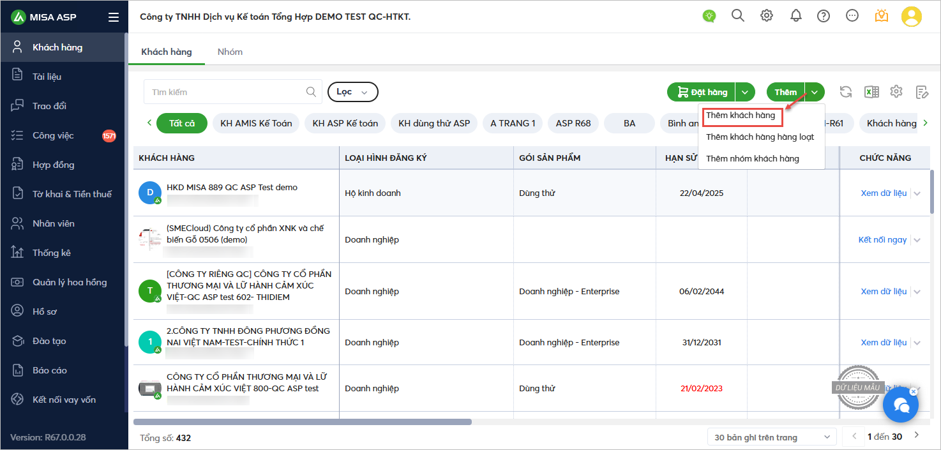Go to next page of records
Screen dimensions: 941x450
(x=917, y=437)
